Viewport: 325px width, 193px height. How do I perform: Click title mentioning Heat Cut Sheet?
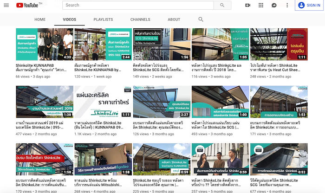coord(275,68)
